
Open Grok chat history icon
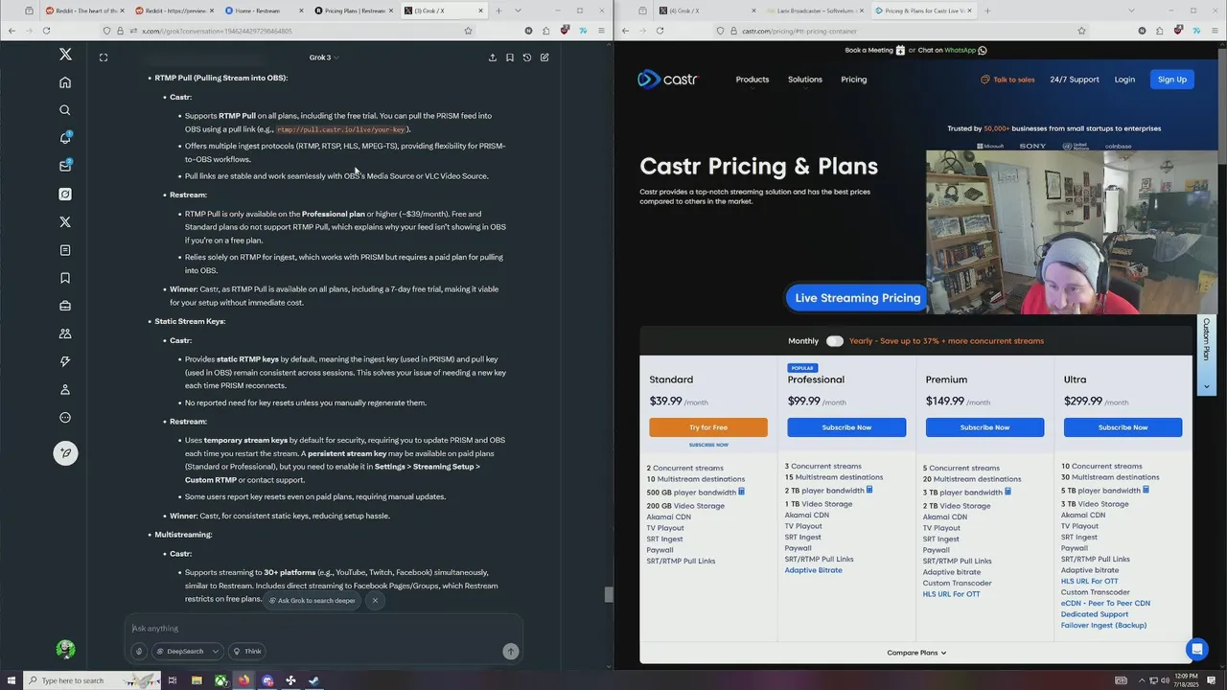tap(527, 57)
